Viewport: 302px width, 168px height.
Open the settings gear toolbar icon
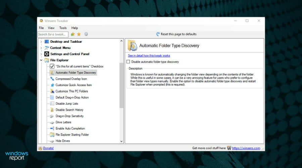(86, 34)
